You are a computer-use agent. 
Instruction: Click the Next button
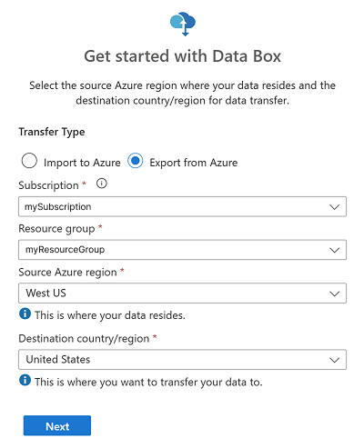57,425
